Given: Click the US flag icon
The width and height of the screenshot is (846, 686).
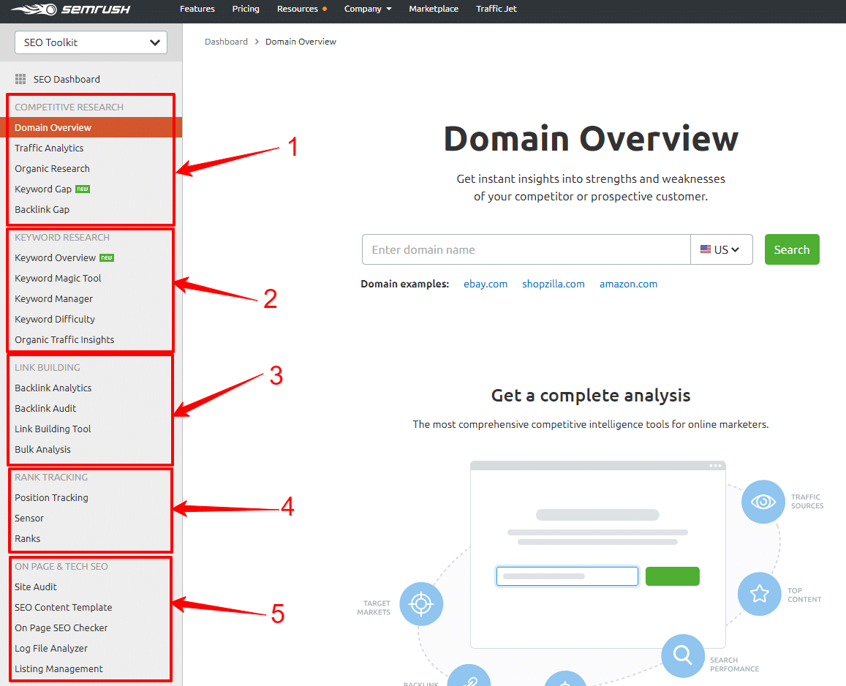Looking at the screenshot, I should (705, 249).
